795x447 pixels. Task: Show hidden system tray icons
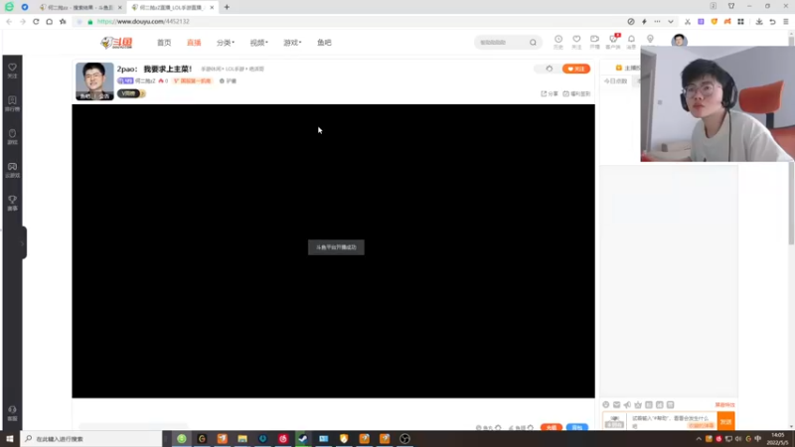pos(699,439)
